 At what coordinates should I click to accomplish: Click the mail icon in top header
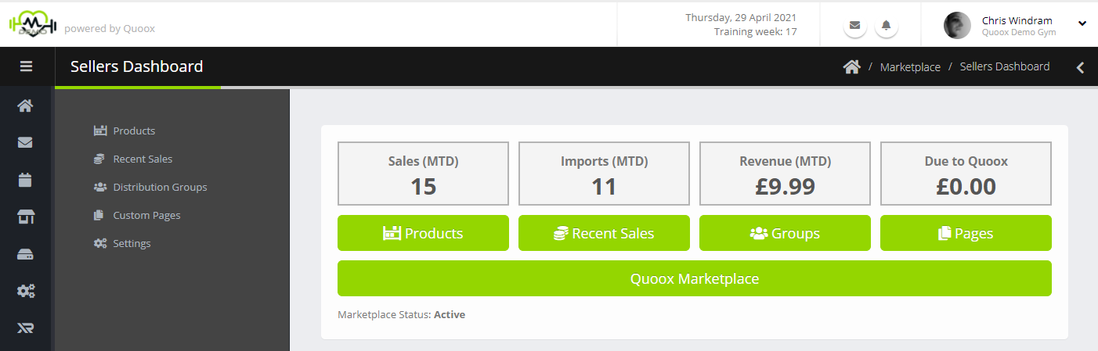[855, 25]
